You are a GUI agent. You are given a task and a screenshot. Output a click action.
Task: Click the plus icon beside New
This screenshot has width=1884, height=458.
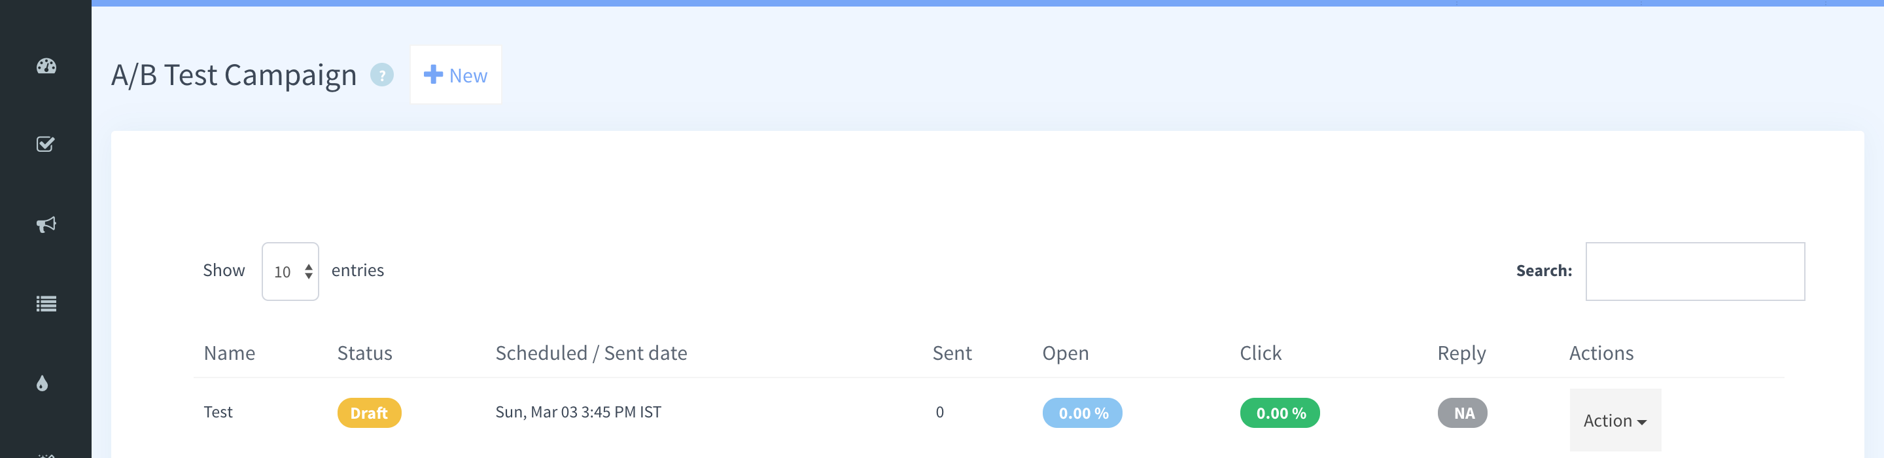click(433, 75)
